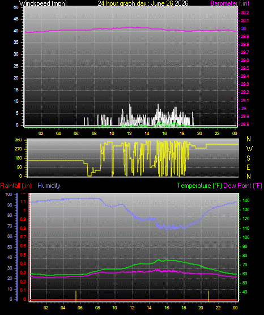Click barometer axis value 29.3
The height and width of the screenshot is (315, 264).
pyautogui.click(x=245, y=84)
